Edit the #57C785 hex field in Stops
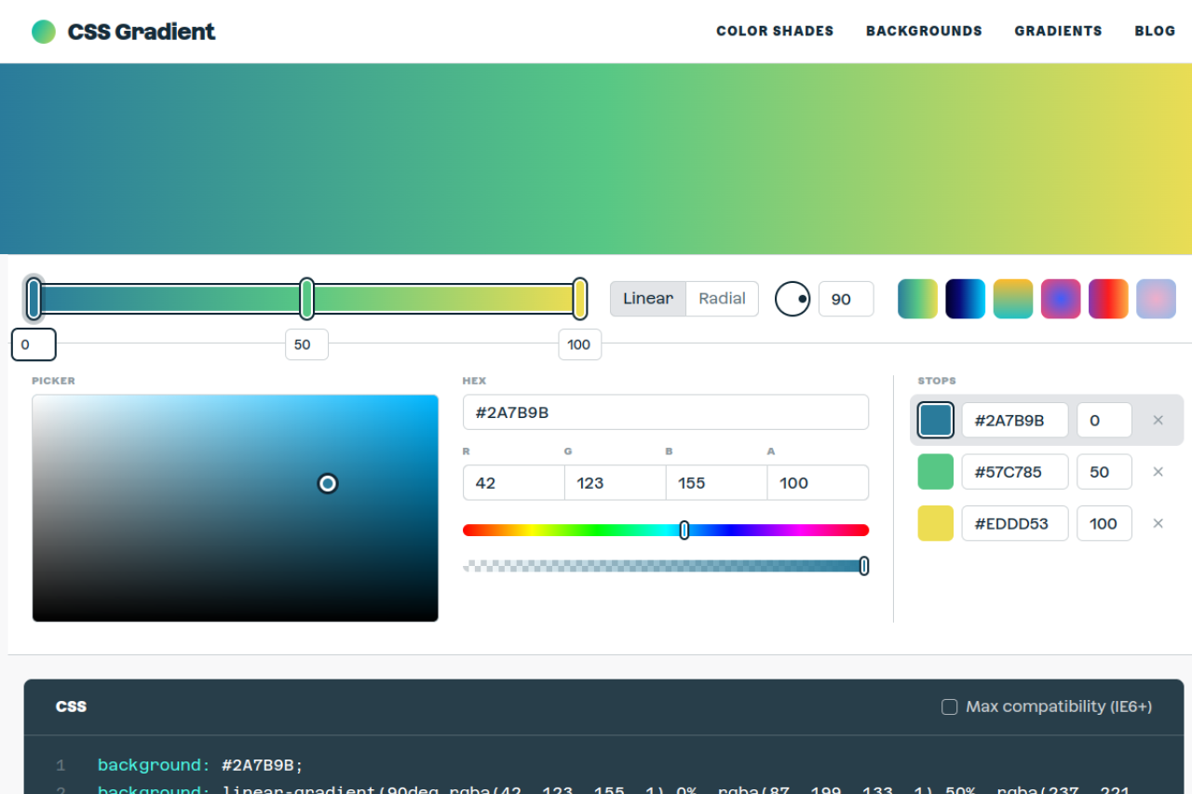The image size is (1192, 794). point(1015,472)
